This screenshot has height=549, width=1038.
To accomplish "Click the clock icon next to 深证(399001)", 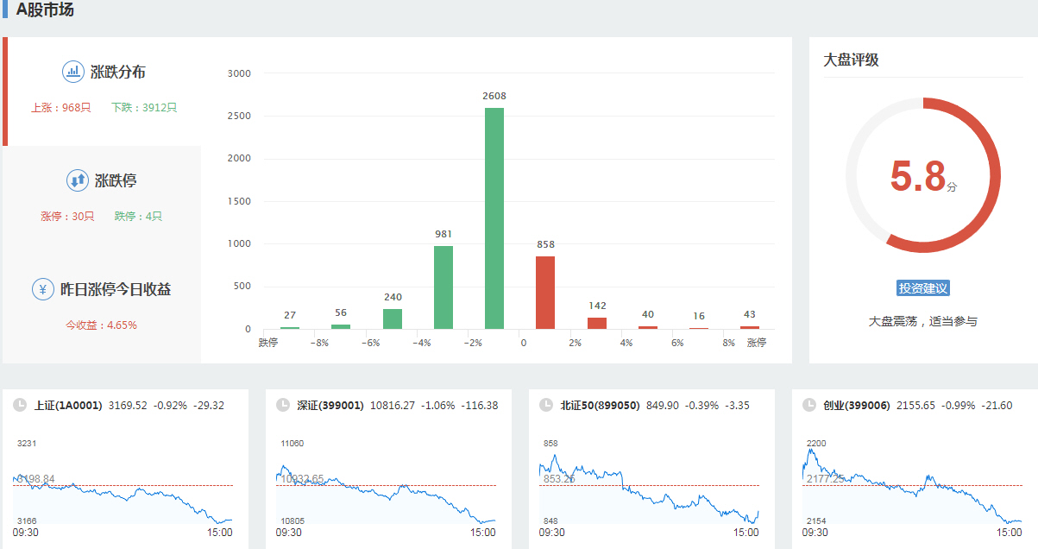I will point(282,405).
